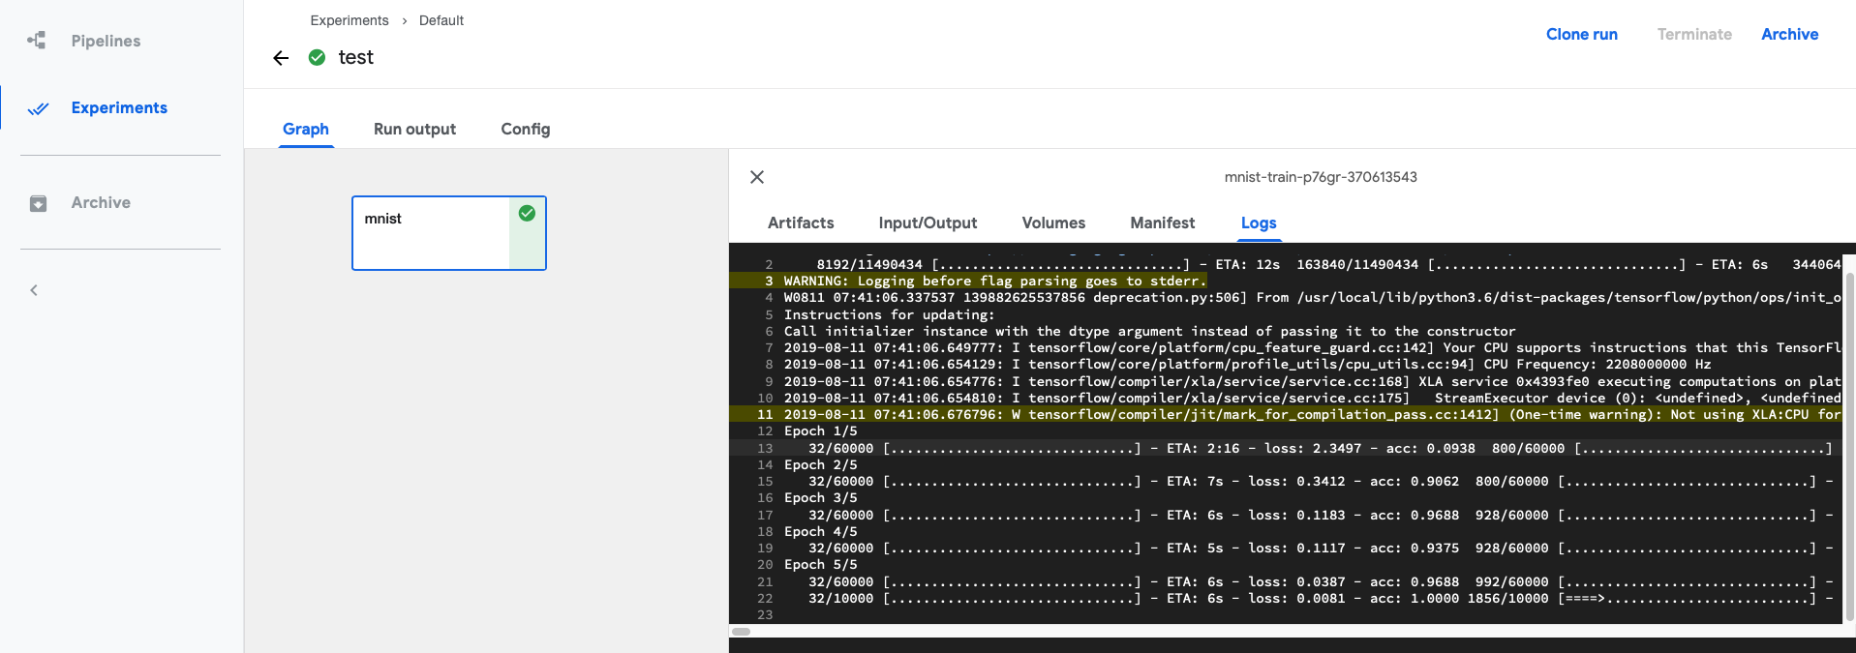This screenshot has height=653, width=1856.
Task: Click the horizontal log scrollbar thumb
Action: (742, 632)
